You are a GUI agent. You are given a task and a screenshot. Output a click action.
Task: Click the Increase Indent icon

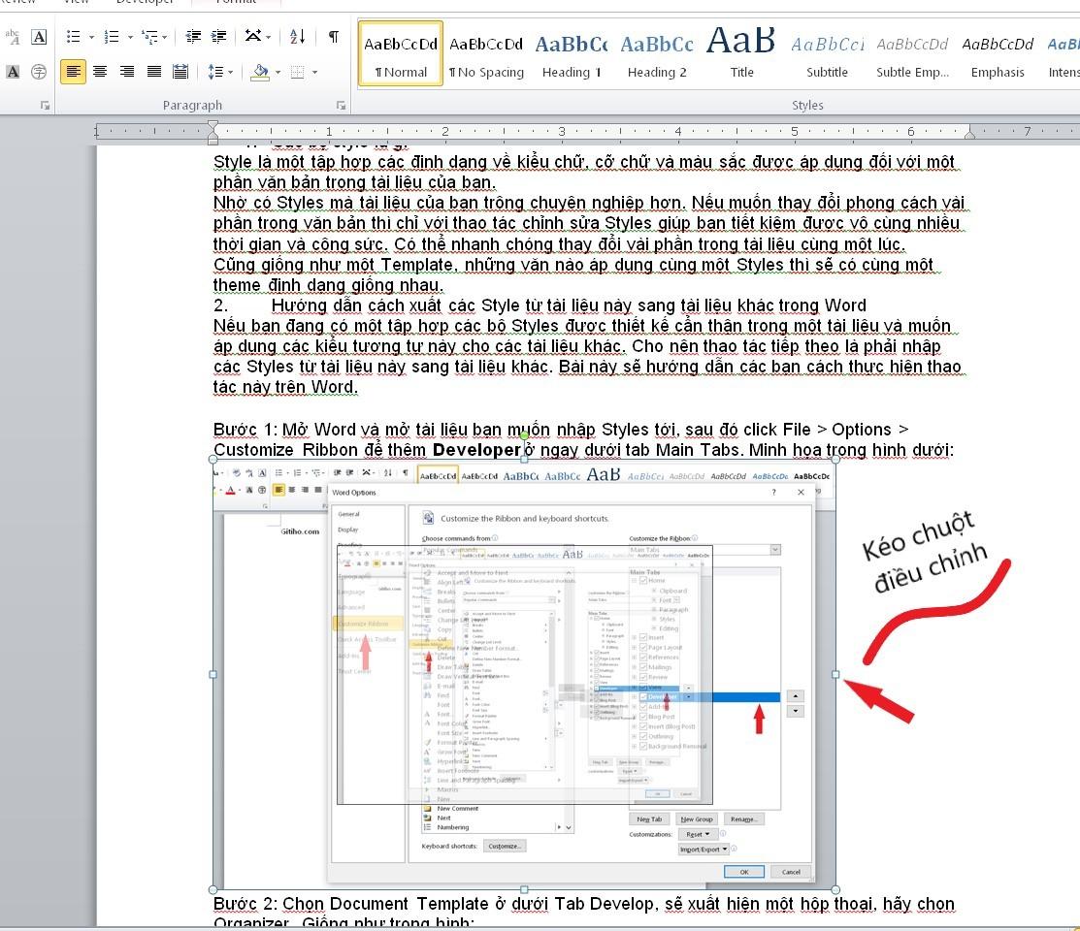(220, 37)
